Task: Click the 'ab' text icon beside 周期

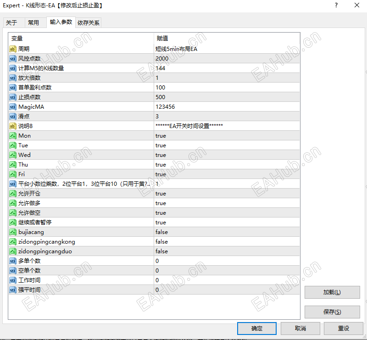Action: click(12, 49)
